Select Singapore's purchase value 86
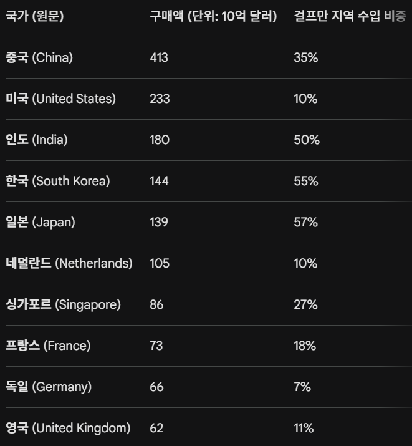The image size is (412, 446). (156, 304)
